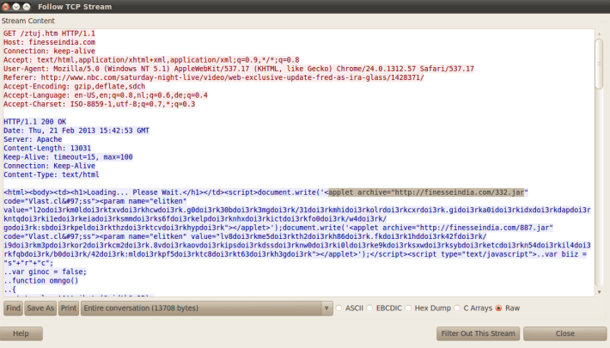Image resolution: width=610 pixels, height=348 pixels.
Task: Click highlighted applet archive 332.jar text
Action: click(426, 192)
